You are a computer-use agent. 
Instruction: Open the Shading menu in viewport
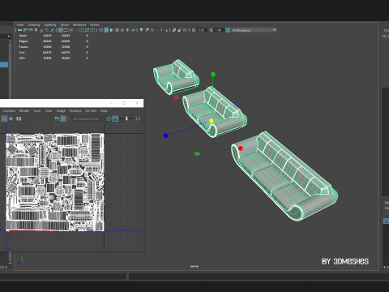34,24
